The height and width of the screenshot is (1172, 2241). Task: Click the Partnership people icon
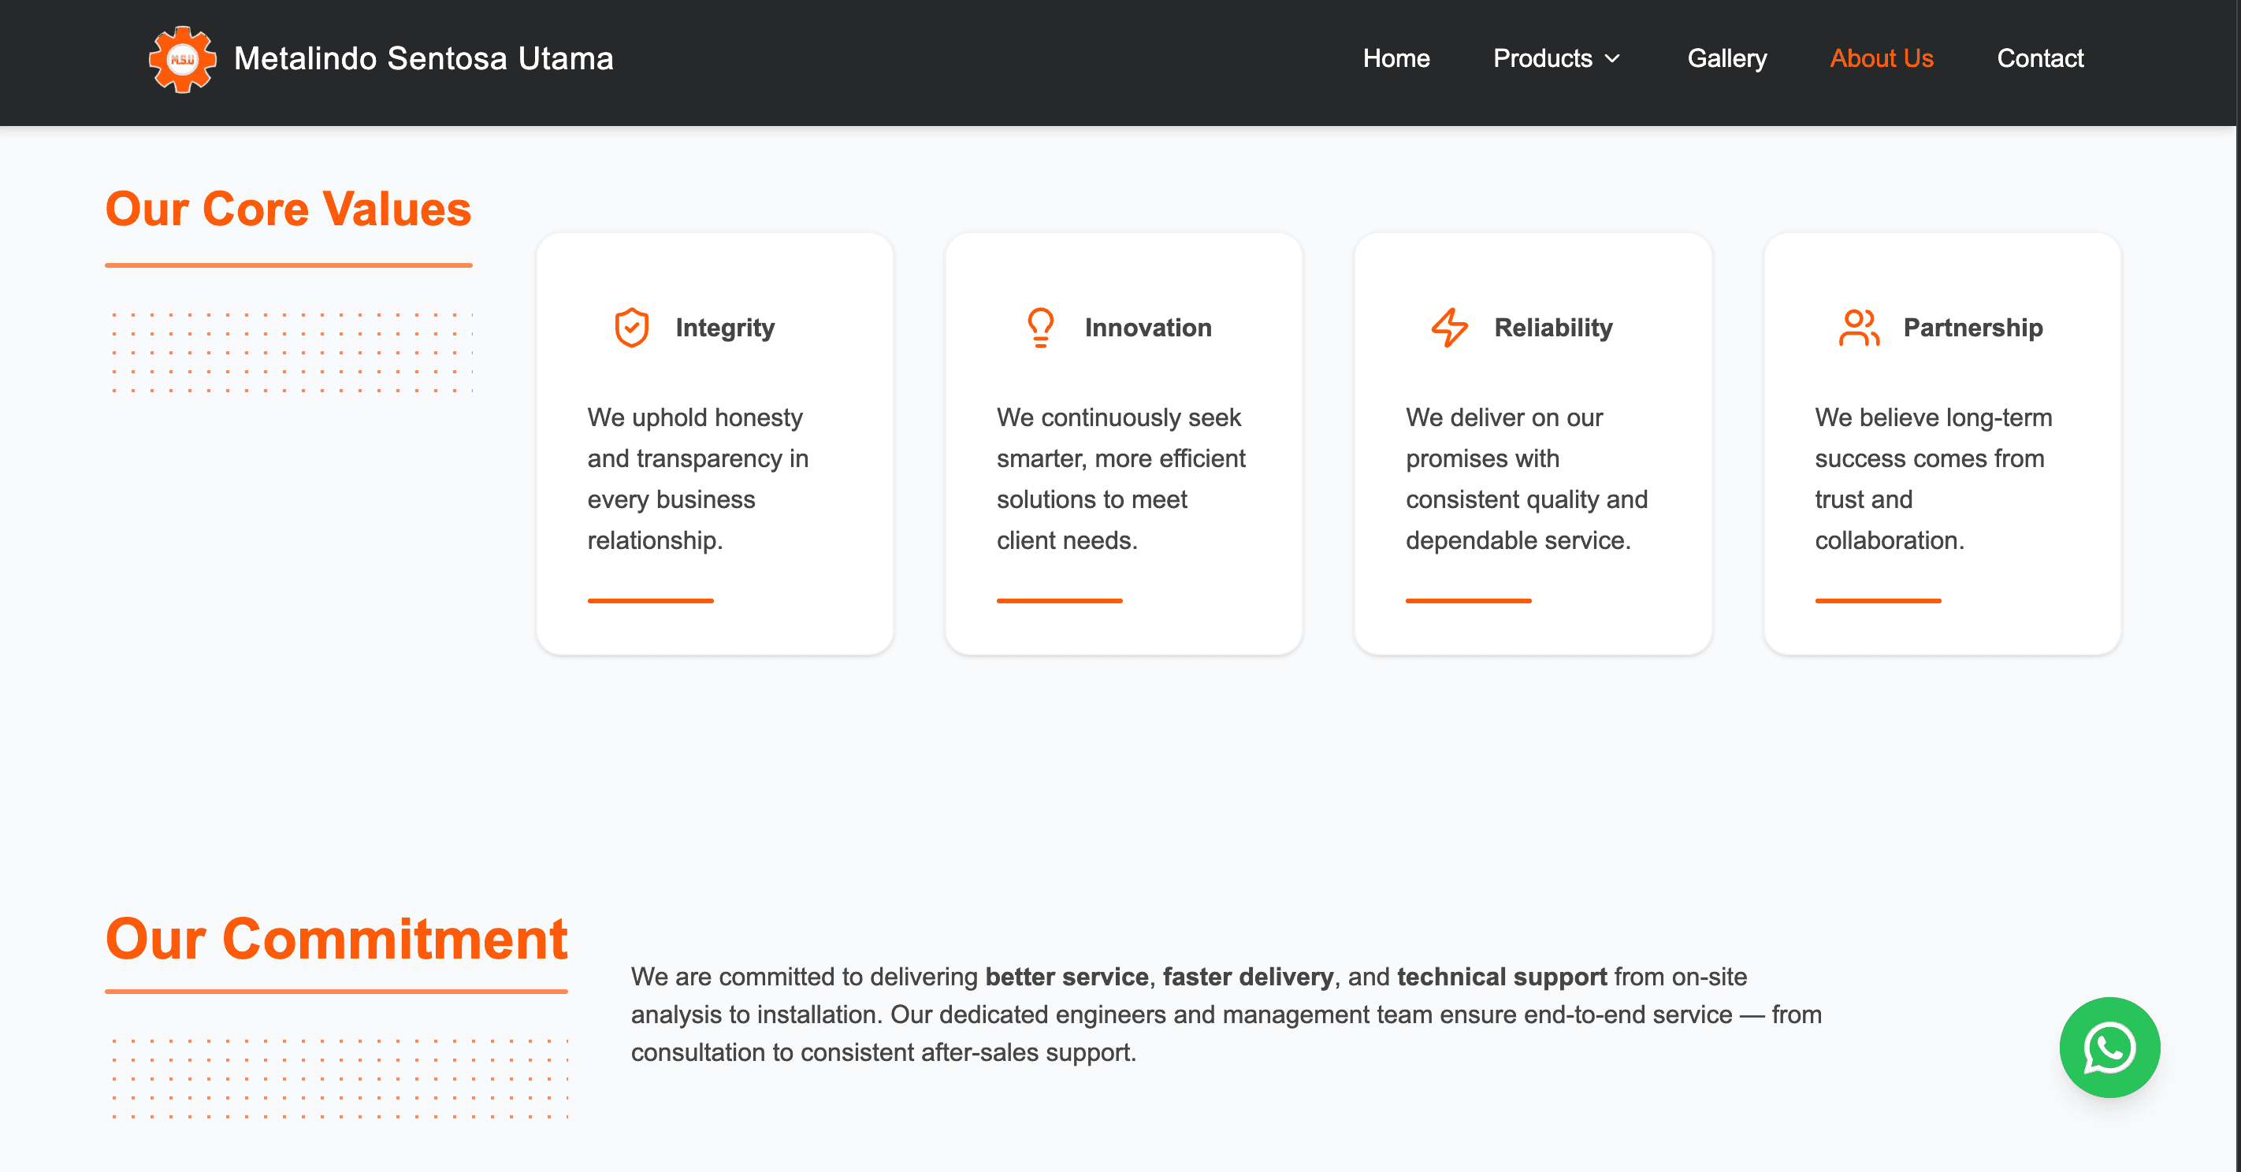(x=1858, y=328)
